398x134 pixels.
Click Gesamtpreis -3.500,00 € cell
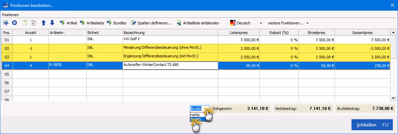pos(363,48)
